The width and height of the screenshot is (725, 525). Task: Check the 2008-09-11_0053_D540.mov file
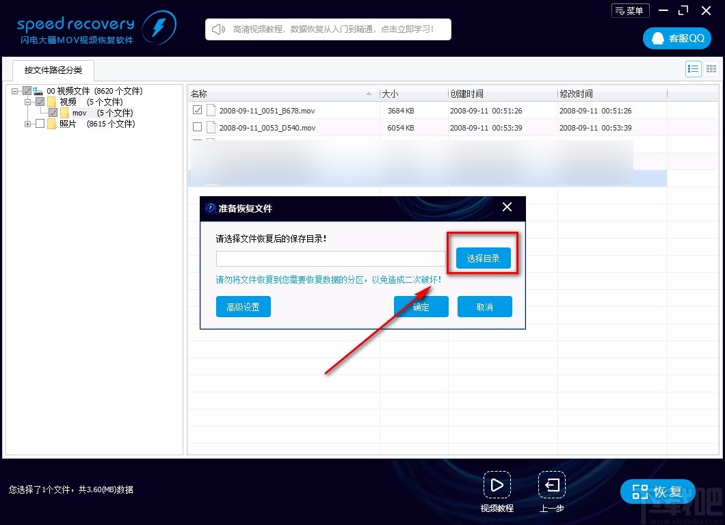pyautogui.click(x=198, y=127)
